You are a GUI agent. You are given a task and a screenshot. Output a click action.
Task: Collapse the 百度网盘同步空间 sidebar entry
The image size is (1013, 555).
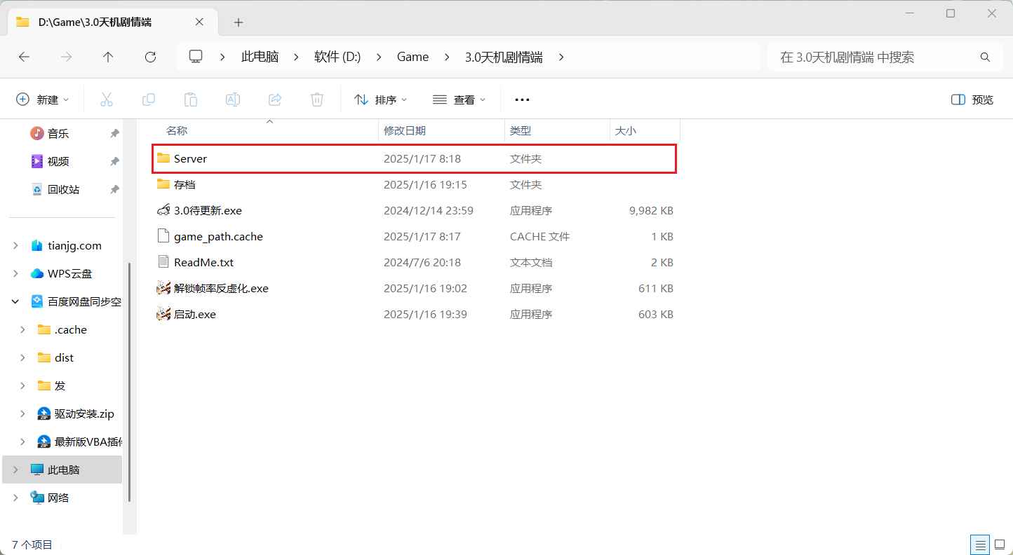[x=15, y=301]
